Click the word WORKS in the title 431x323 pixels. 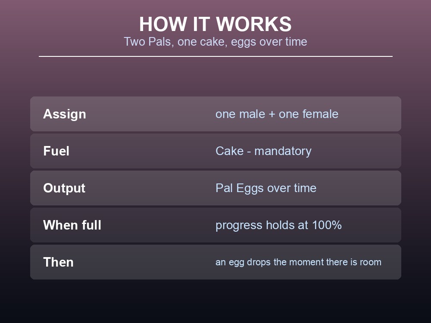point(254,24)
